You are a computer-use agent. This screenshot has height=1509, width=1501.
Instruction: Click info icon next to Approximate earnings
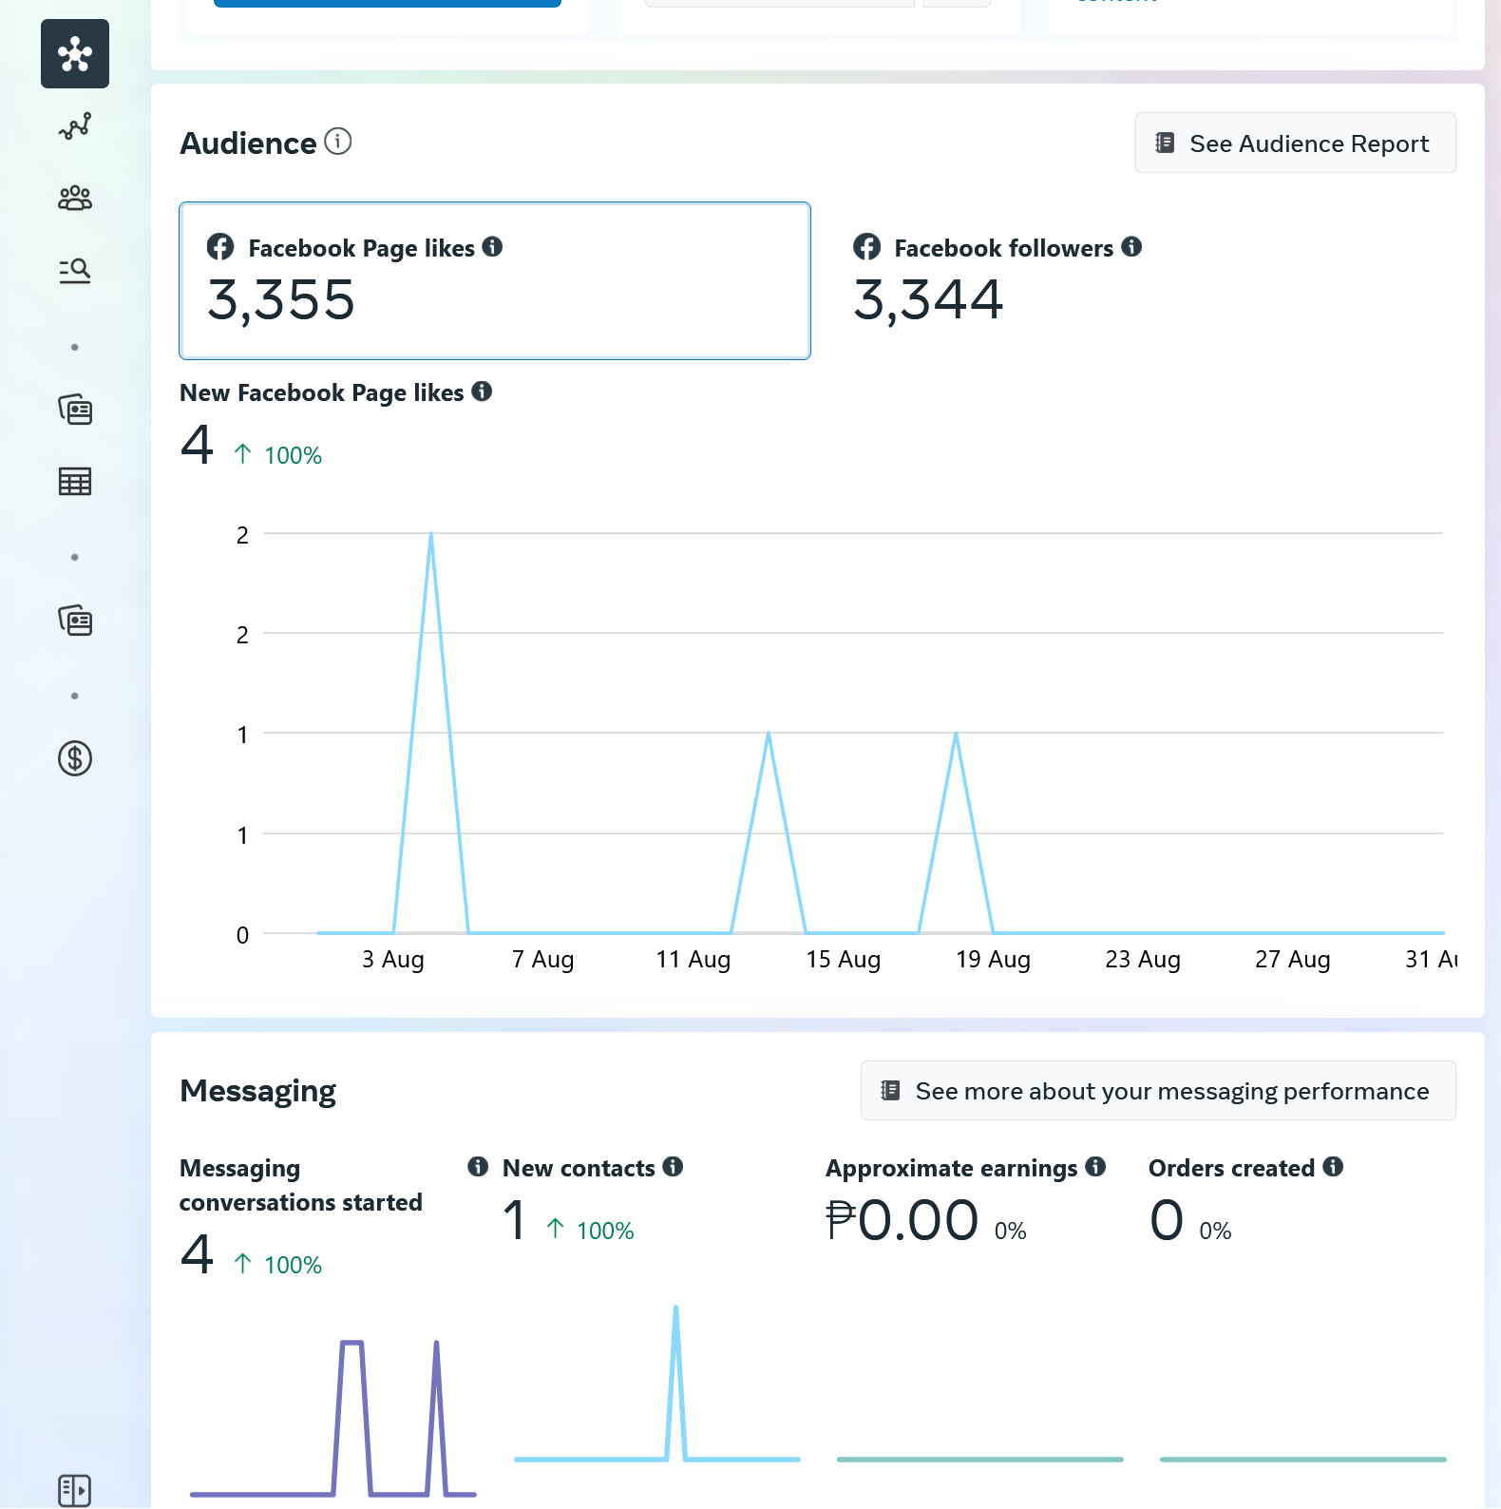pyautogui.click(x=1095, y=1167)
